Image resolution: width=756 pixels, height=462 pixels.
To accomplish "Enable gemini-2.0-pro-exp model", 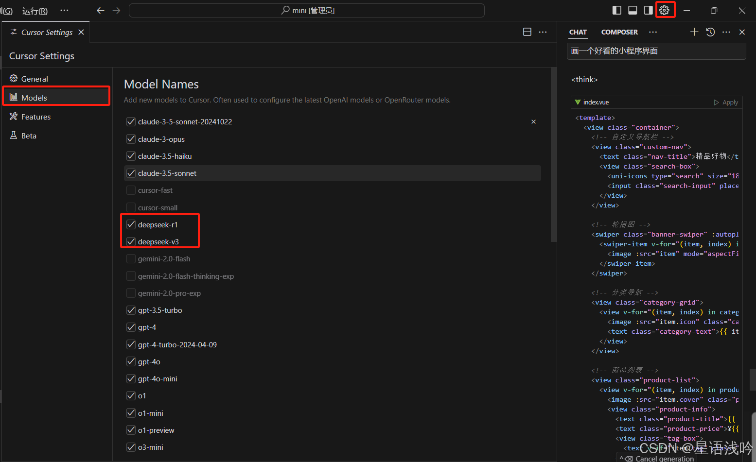I will point(131,293).
